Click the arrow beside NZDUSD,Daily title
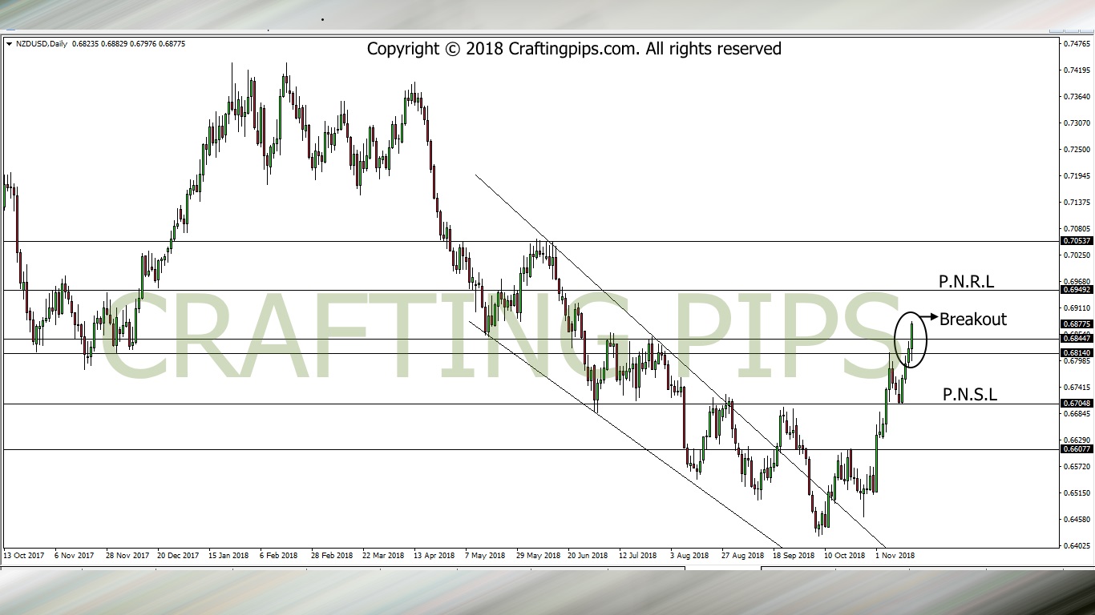This screenshot has width=1095, height=615. click(x=9, y=44)
